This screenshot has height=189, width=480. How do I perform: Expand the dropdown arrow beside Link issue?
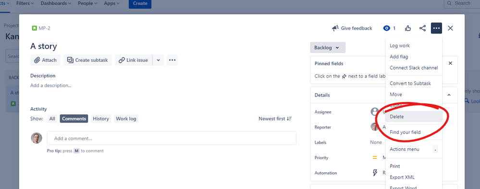point(158,60)
